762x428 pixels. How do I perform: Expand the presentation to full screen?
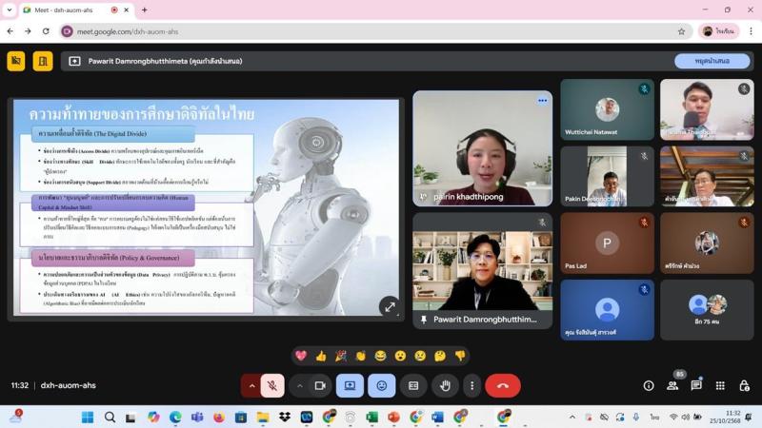click(389, 306)
